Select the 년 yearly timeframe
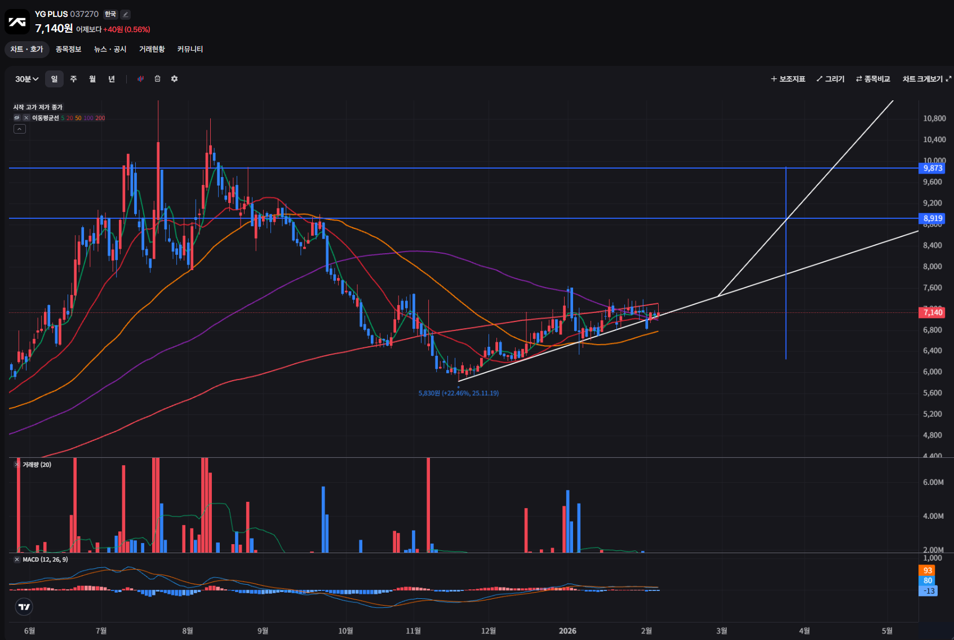 pyautogui.click(x=112, y=79)
